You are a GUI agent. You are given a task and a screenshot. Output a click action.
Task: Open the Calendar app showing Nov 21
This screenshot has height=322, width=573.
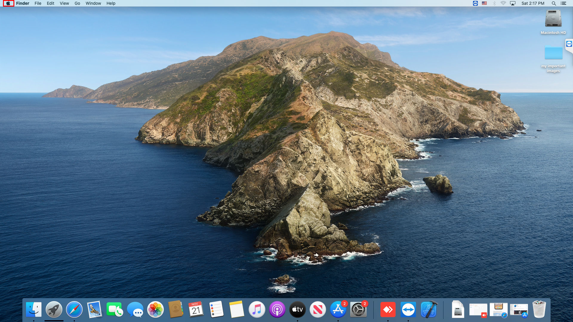tap(196, 309)
